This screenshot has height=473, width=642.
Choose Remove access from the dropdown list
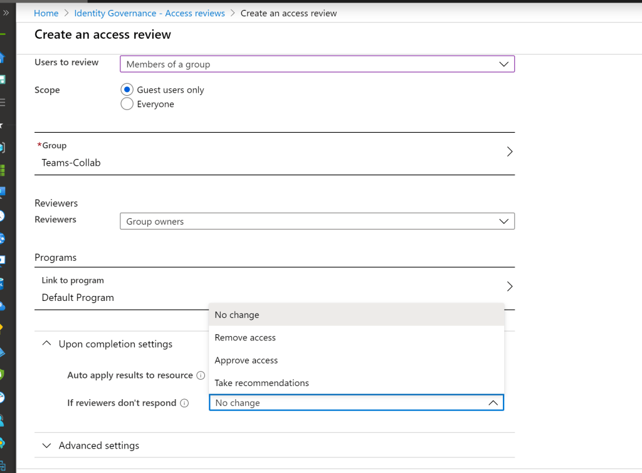pos(245,338)
